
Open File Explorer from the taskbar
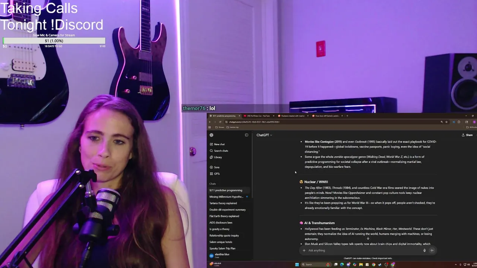click(361, 265)
